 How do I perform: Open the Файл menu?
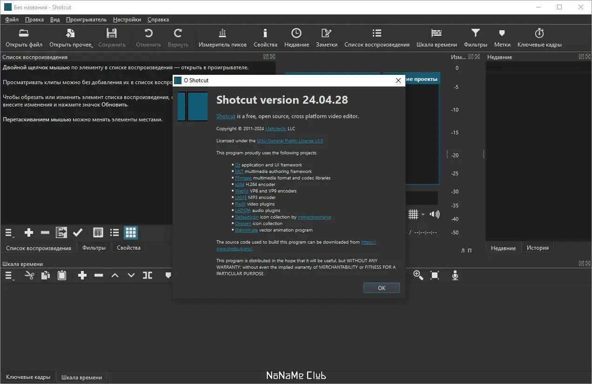point(12,20)
